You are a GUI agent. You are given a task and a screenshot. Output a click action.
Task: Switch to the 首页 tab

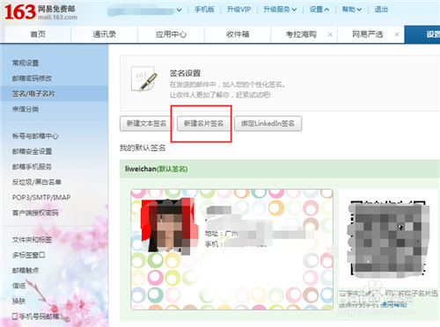pos(38,34)
